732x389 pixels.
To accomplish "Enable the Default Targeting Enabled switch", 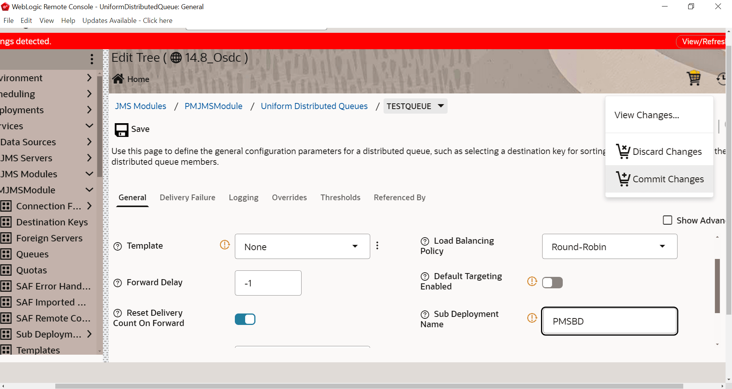I will pos(552,283).
